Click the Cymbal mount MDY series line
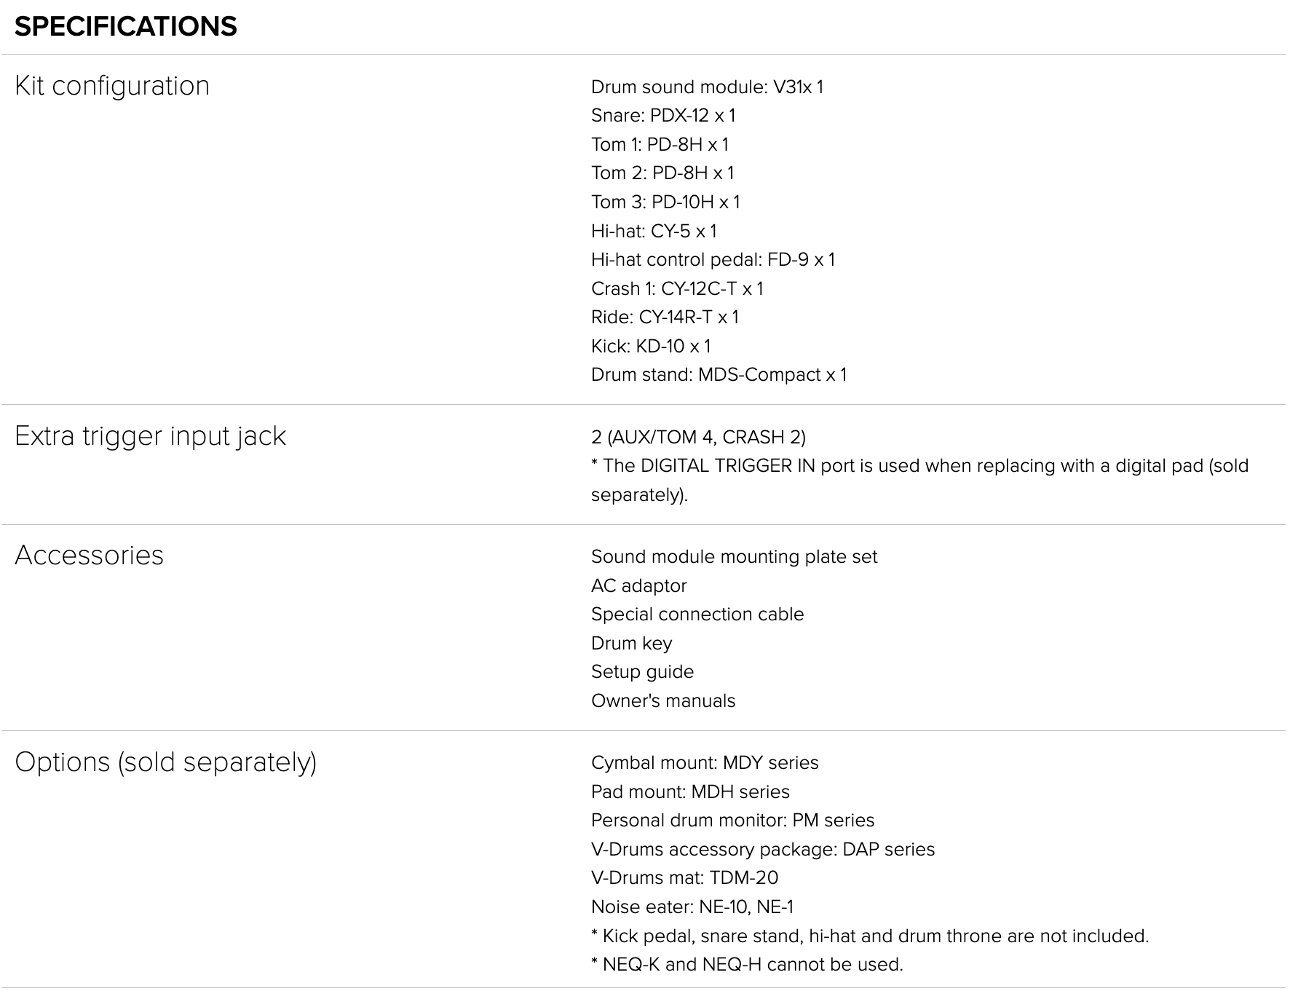The width and height of the screenshot is (1290, 999). (705, 763)
